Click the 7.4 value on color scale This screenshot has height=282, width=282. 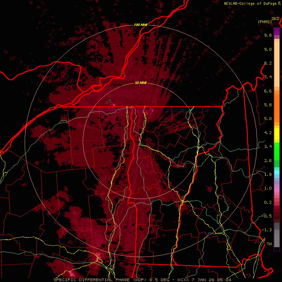[268, 77]
